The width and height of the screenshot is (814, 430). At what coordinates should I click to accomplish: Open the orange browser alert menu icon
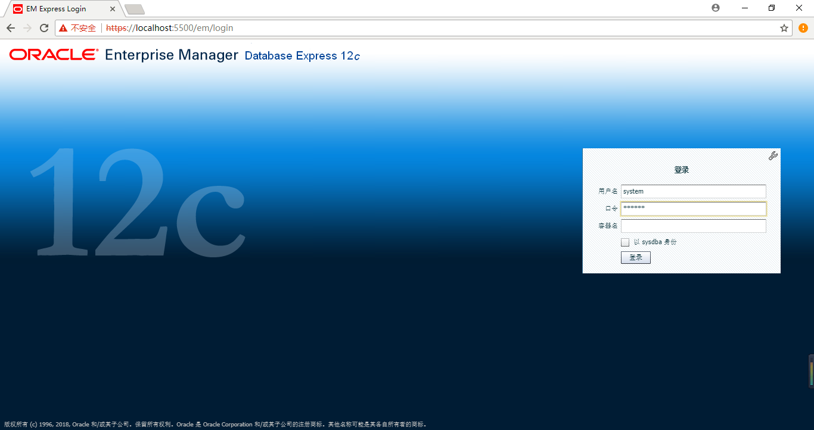point(803,28)
